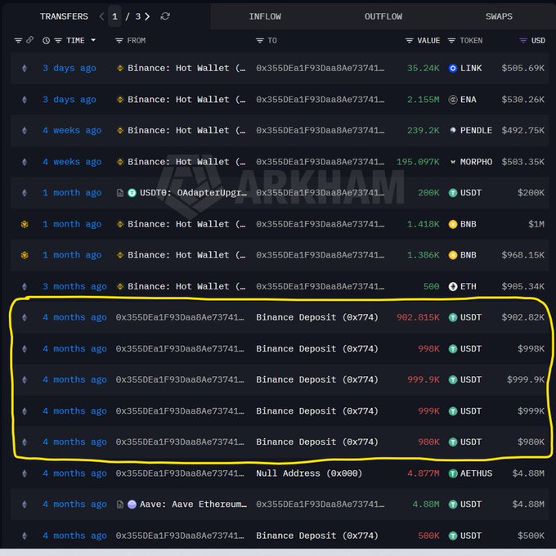Open MORPHO token link
The width and height of the screenshot is (556, 556).
click(x=476, y=162)
